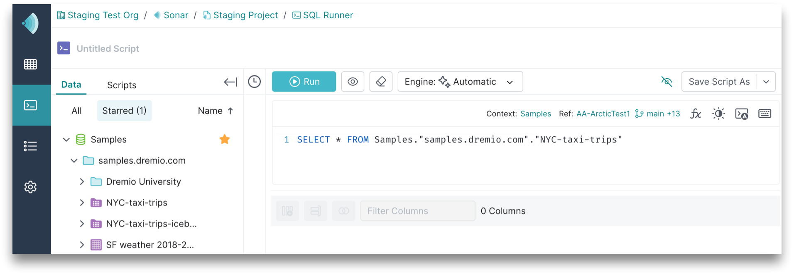
Task: Expand the Dremio University folder
Action: point(82,182)
